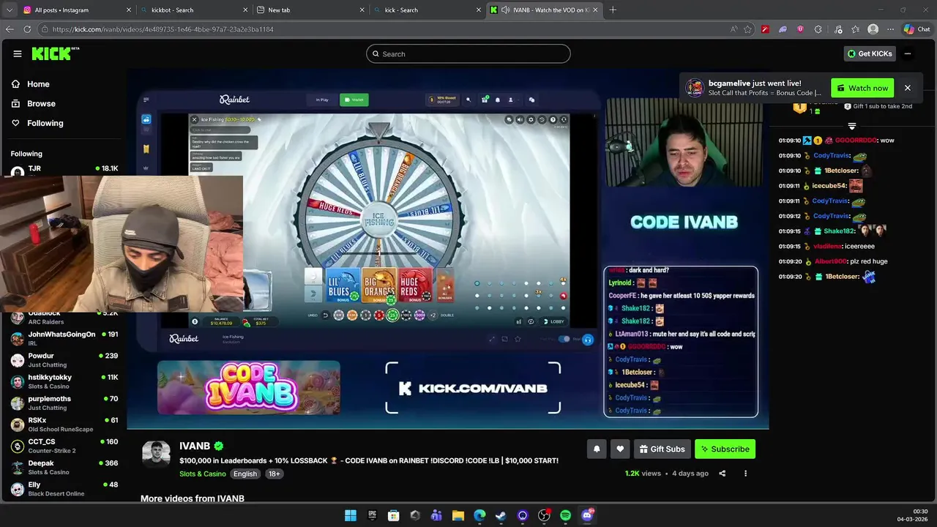Image resolution: width=937 pixels, height=527 pixels.
Task: Open the tab actions dropdown in the browser
Action: tap(8, 10)
